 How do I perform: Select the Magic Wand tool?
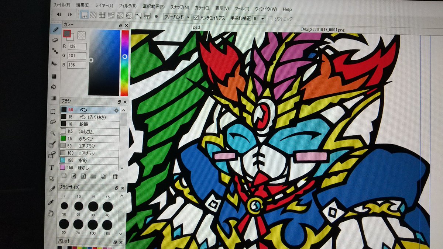(x=52, y=133)
